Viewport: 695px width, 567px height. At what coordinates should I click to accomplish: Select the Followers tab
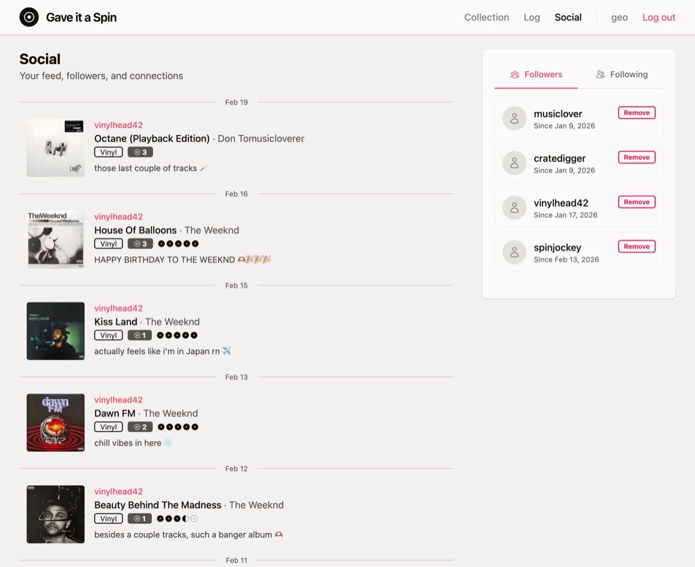click(536, 74)
